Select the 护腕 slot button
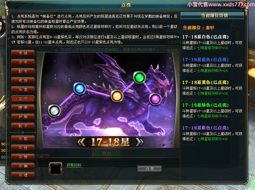 (23, 117)
